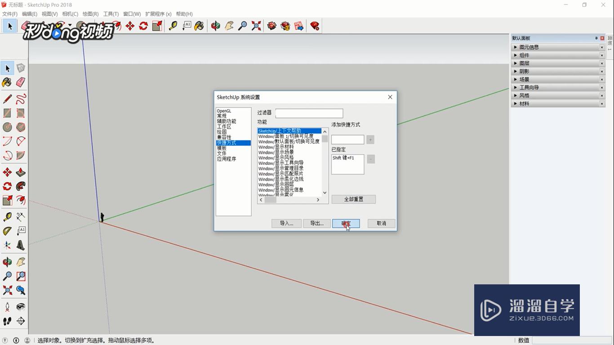The height and width of the screenshot is (345, 614).
Task: Open the Extension Manager ruby icon
Action: [x=315, y=26]
